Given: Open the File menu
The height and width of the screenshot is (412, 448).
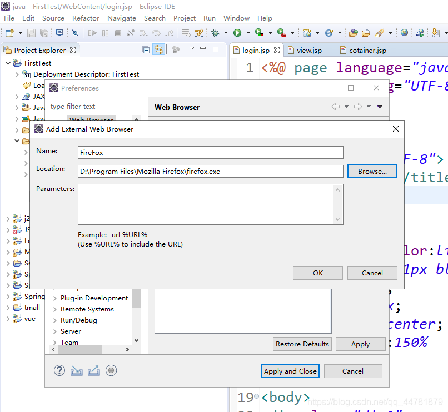Looking at the screenshot, I should point(9,18).
